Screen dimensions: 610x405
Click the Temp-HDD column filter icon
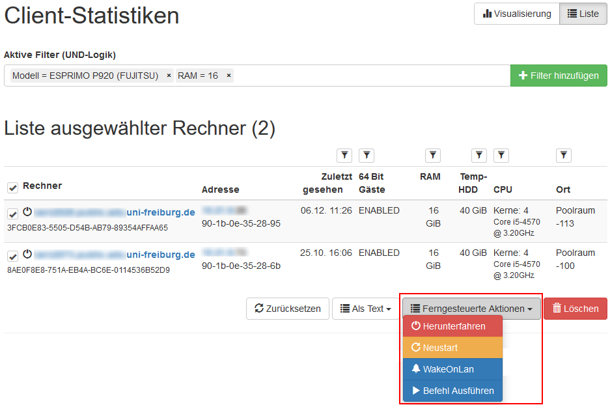click(479, 155)
